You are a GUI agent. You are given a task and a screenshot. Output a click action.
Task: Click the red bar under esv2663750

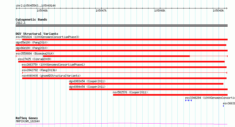(124, 67)
